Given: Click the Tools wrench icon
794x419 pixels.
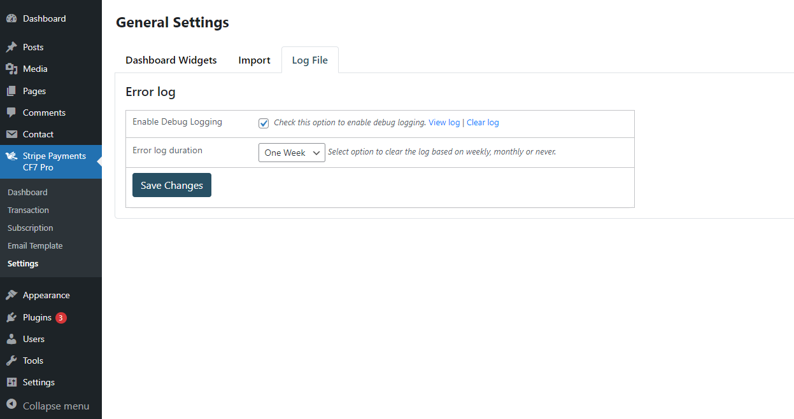Looking at the screenshot, I should coord(11,361).
